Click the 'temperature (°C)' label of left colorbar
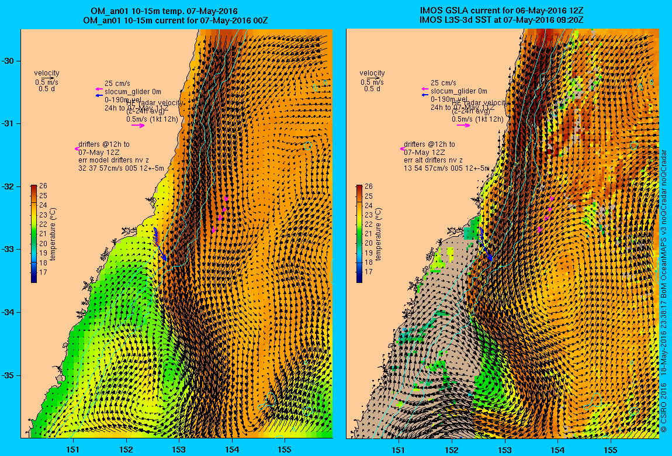This screenshot has height=456, width=672. [53, 234]
